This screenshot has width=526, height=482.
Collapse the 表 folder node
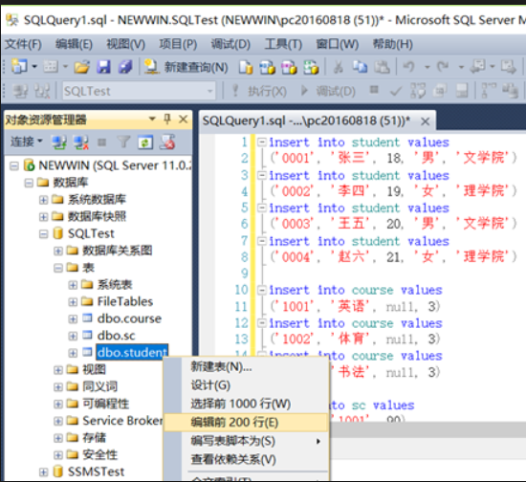click(58, 268)
